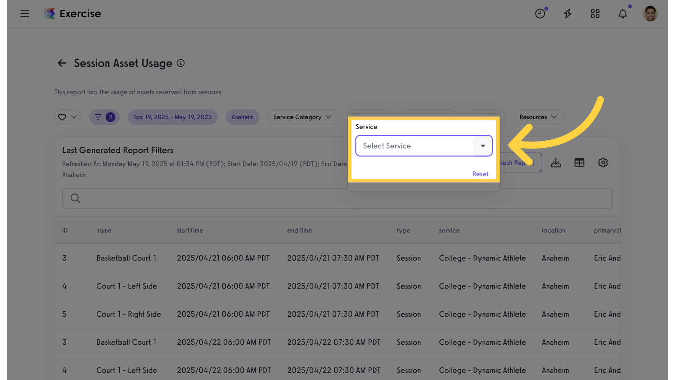Go back using the left arrow
This screenshot has height=380, width=675.
click(x=62, y=63)
